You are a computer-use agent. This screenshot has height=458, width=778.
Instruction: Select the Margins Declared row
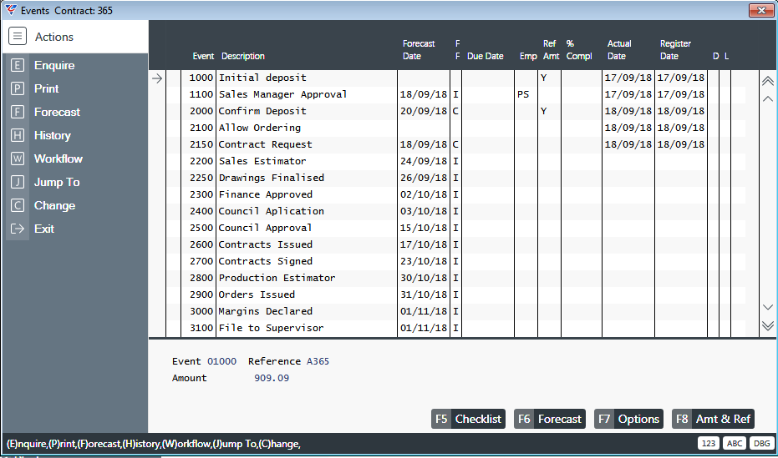pos(455,311)
